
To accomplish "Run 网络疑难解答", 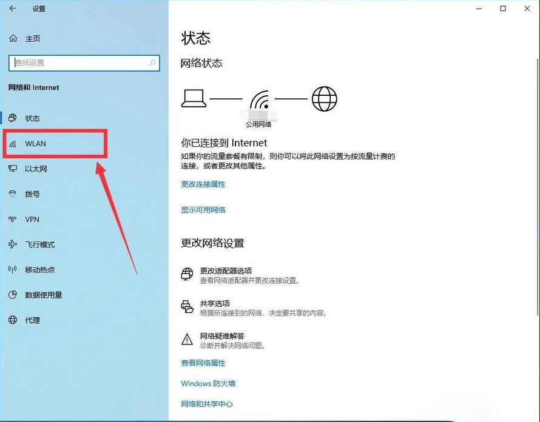I will 222,336.
